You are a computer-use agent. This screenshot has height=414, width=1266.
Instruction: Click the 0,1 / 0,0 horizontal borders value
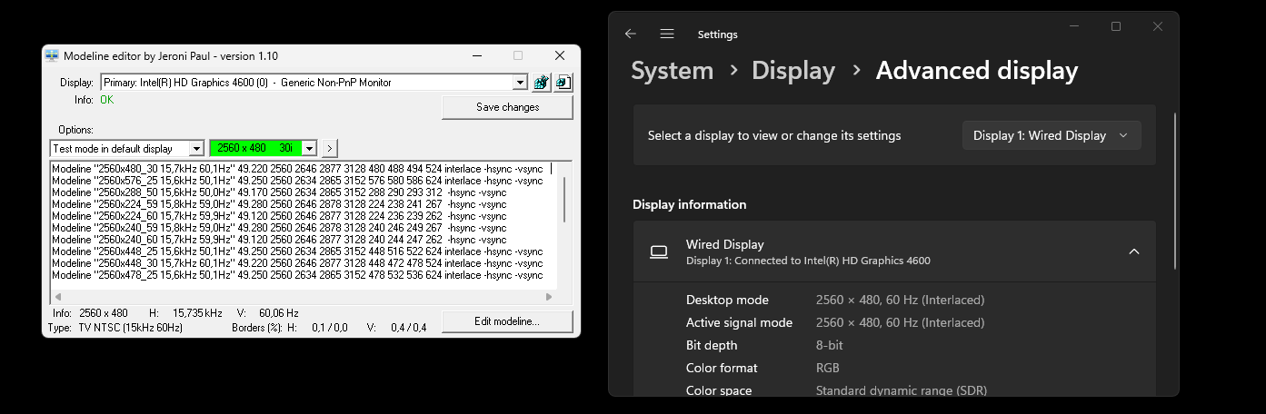[329, 328]
